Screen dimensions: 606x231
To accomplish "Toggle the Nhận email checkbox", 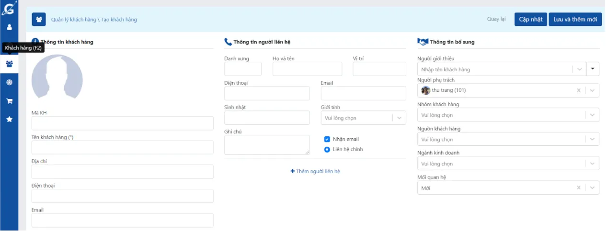I will click(327, 139).
